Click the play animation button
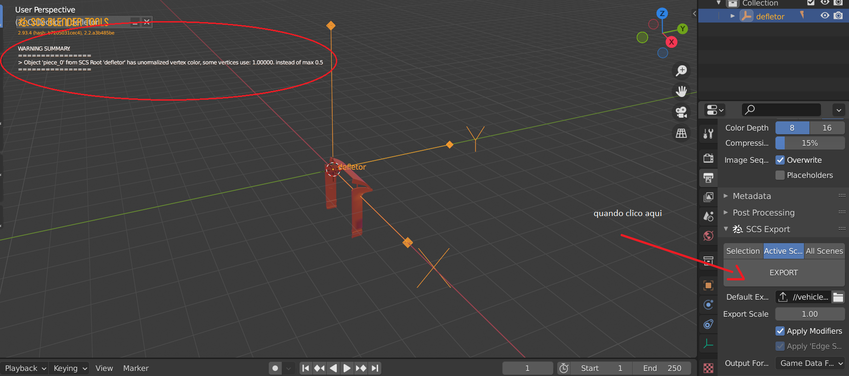 (x=347, y=368)
